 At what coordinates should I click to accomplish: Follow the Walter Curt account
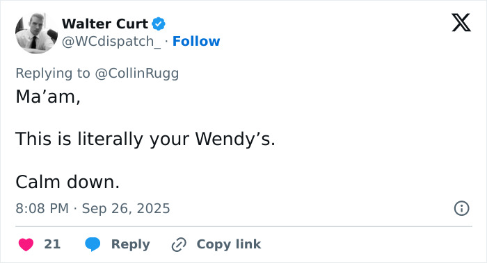click(196, 41)
